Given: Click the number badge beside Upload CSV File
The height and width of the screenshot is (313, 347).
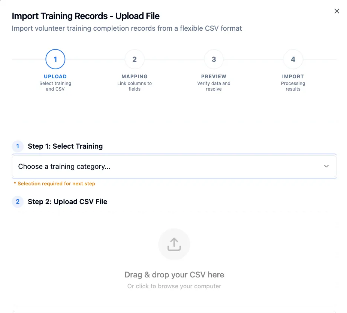Looking at the screenshot, I should pyautogui.click(x=18, y=202).
